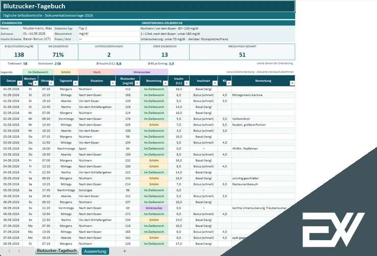This screenshot has height=256, width=377.
Task: Open the KE column filter dropdown
Action: click(229, 83)
